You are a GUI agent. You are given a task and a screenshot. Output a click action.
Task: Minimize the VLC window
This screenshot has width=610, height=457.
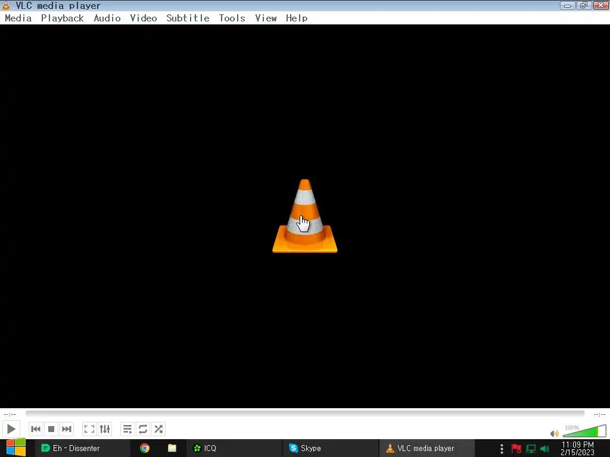pos(567,5)
